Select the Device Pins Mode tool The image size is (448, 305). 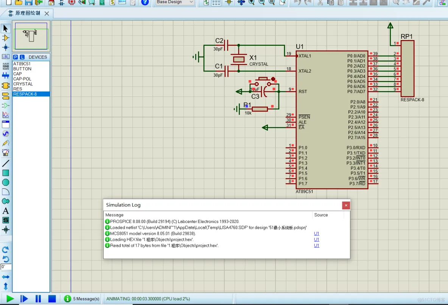(x=5, y=105)
